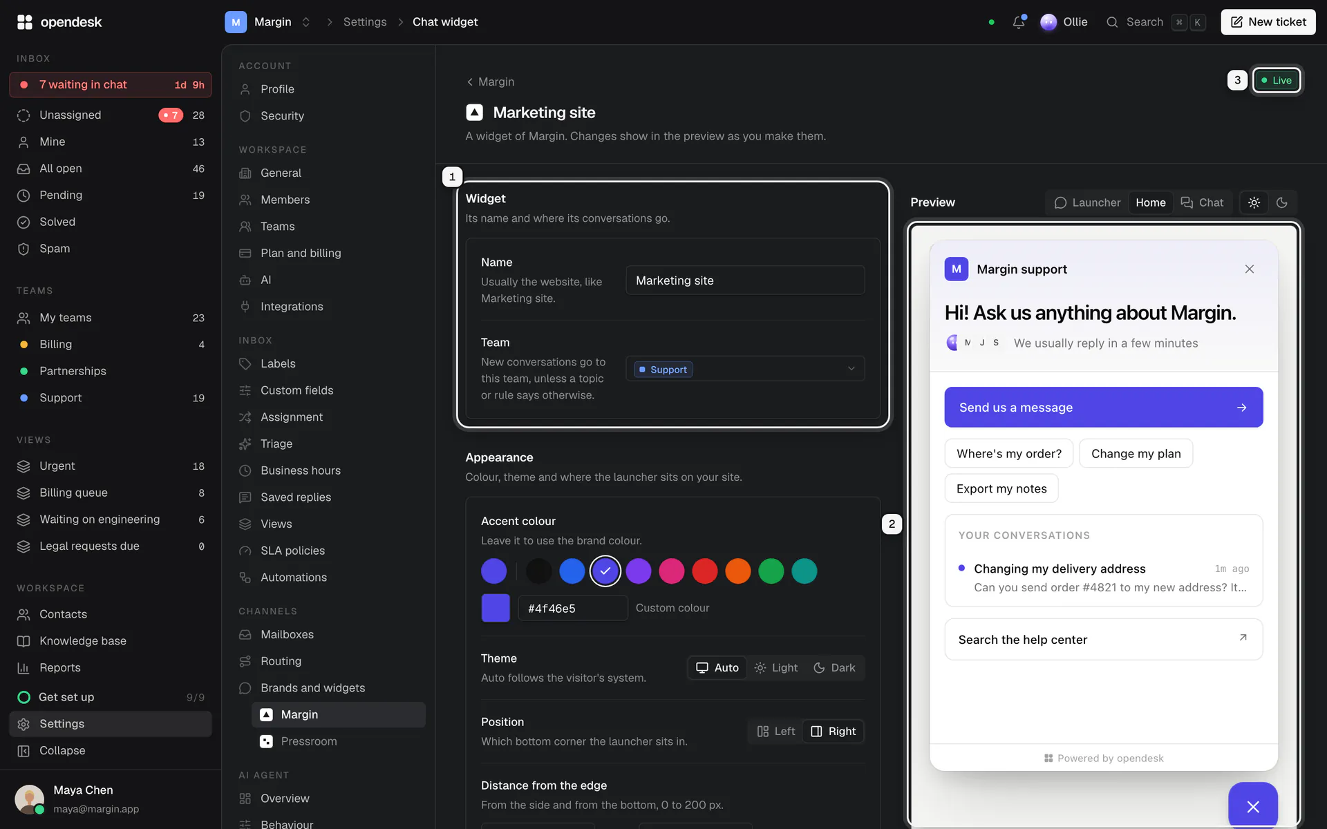The image size is (1327, 829).
Task: Open the notifications bell
Action: coord(1019,22)
